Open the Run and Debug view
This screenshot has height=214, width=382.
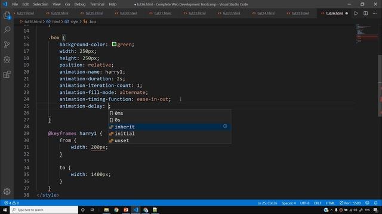coord(7,59)
